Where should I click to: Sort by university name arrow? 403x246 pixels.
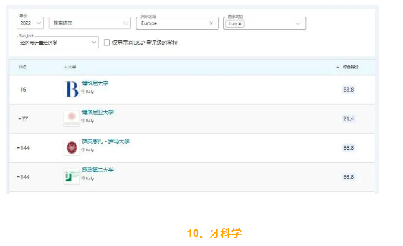pos(65,67)
